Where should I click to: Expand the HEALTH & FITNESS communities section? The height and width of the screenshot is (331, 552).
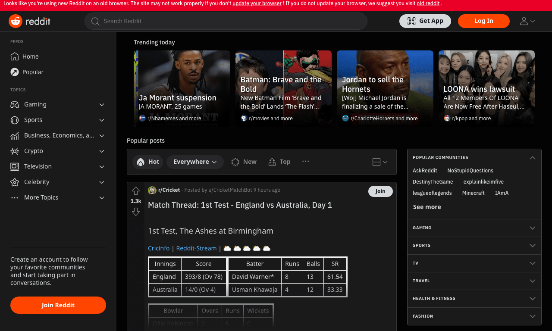474,299
